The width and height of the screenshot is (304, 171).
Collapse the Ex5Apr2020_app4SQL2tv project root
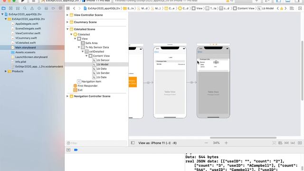(2, 14)
